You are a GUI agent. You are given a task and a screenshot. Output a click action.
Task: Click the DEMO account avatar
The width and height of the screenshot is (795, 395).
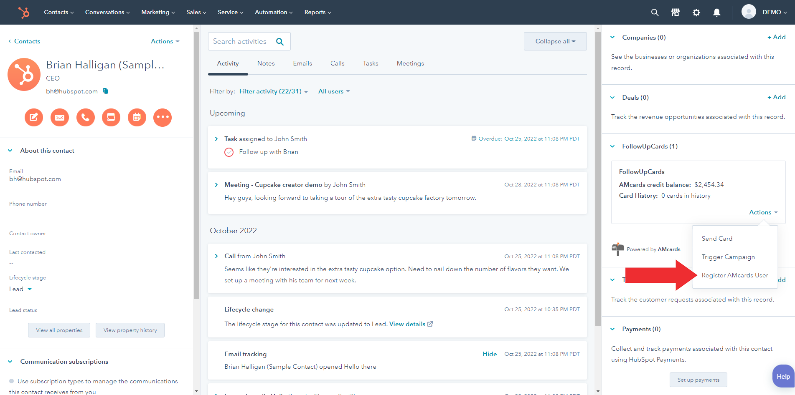pyautogui.click(x=749, y=12)
